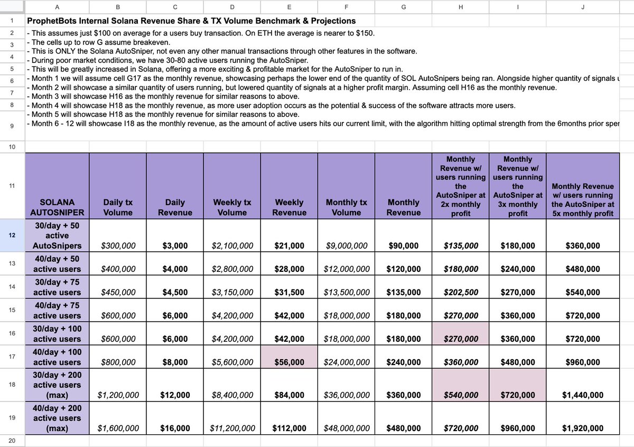The image size is (634, 447).
Task: Click the $960,000 cell in column I
Action: pyautogui.click(x=518, y=418)
